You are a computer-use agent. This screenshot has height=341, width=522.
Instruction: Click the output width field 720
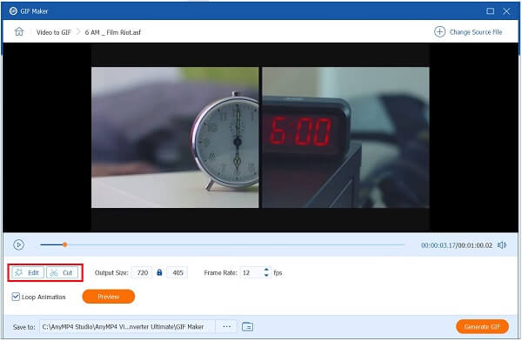point(142,273)
